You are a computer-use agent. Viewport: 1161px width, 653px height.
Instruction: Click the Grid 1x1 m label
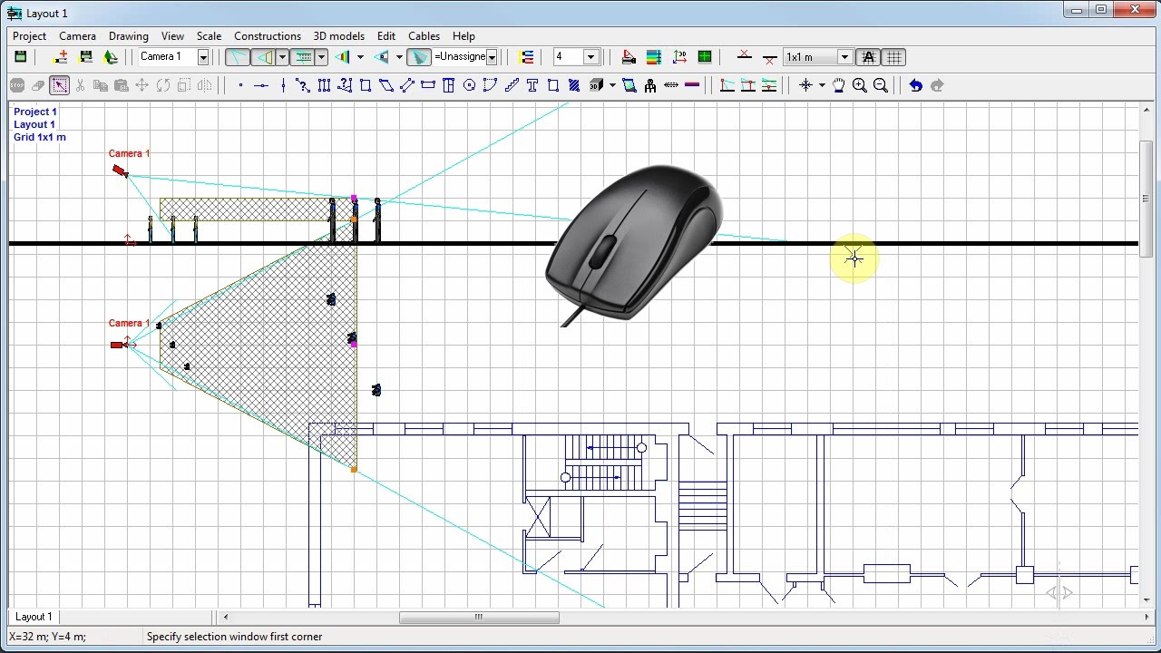pos(40,137)
